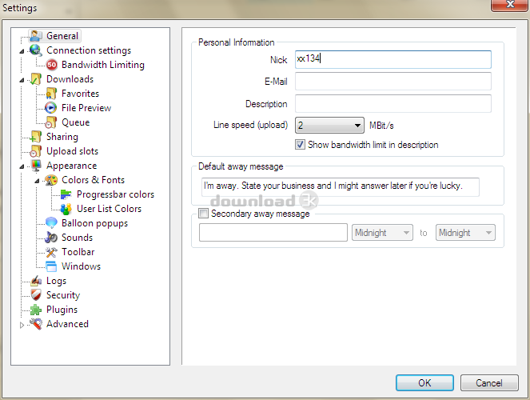Click the File Preview play icon
530x400 pixels.
(51, 108)
